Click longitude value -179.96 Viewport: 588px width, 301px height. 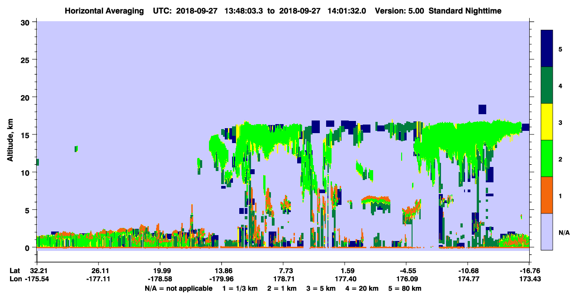[x=221, y=279]
